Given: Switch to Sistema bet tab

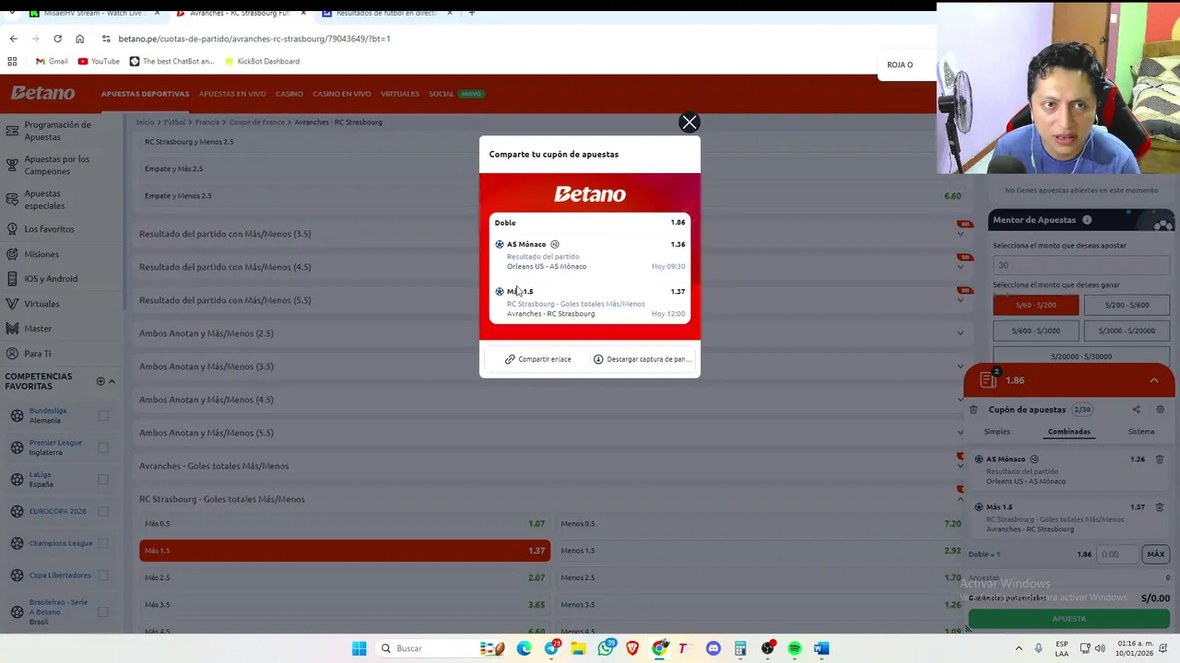Looking at the screenshot, I should tap(1141, 432).
